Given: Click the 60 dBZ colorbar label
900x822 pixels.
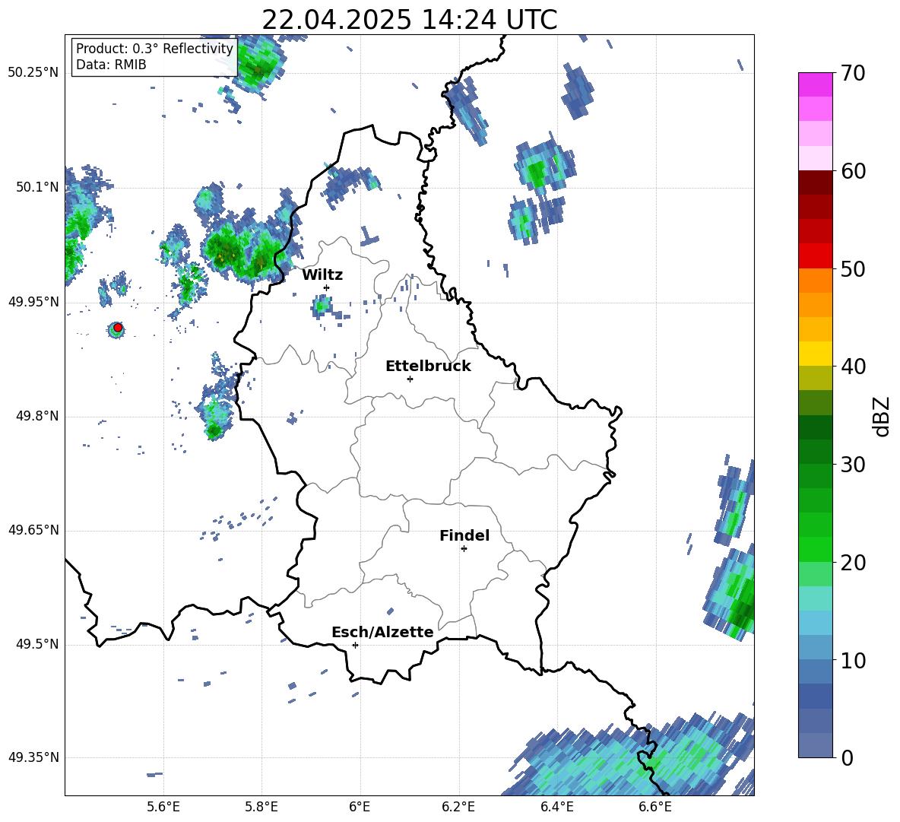Looking at the screenshot, I should (853, 171).
